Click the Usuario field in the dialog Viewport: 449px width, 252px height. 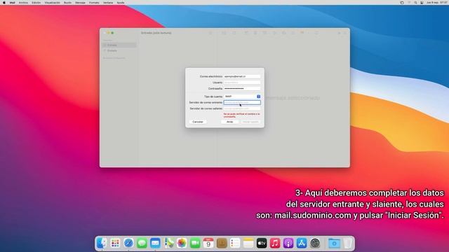[242, 83]
